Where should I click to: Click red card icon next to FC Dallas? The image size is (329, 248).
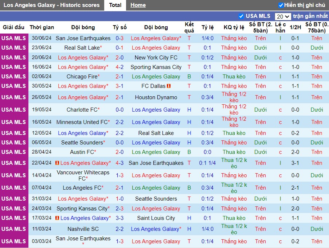168,86
